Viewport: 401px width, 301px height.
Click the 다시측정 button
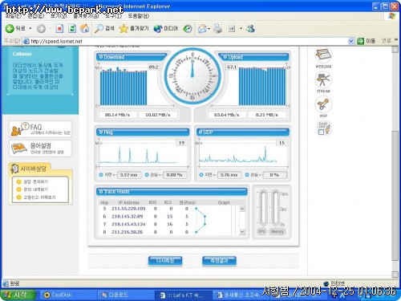(x=165, y=261)
